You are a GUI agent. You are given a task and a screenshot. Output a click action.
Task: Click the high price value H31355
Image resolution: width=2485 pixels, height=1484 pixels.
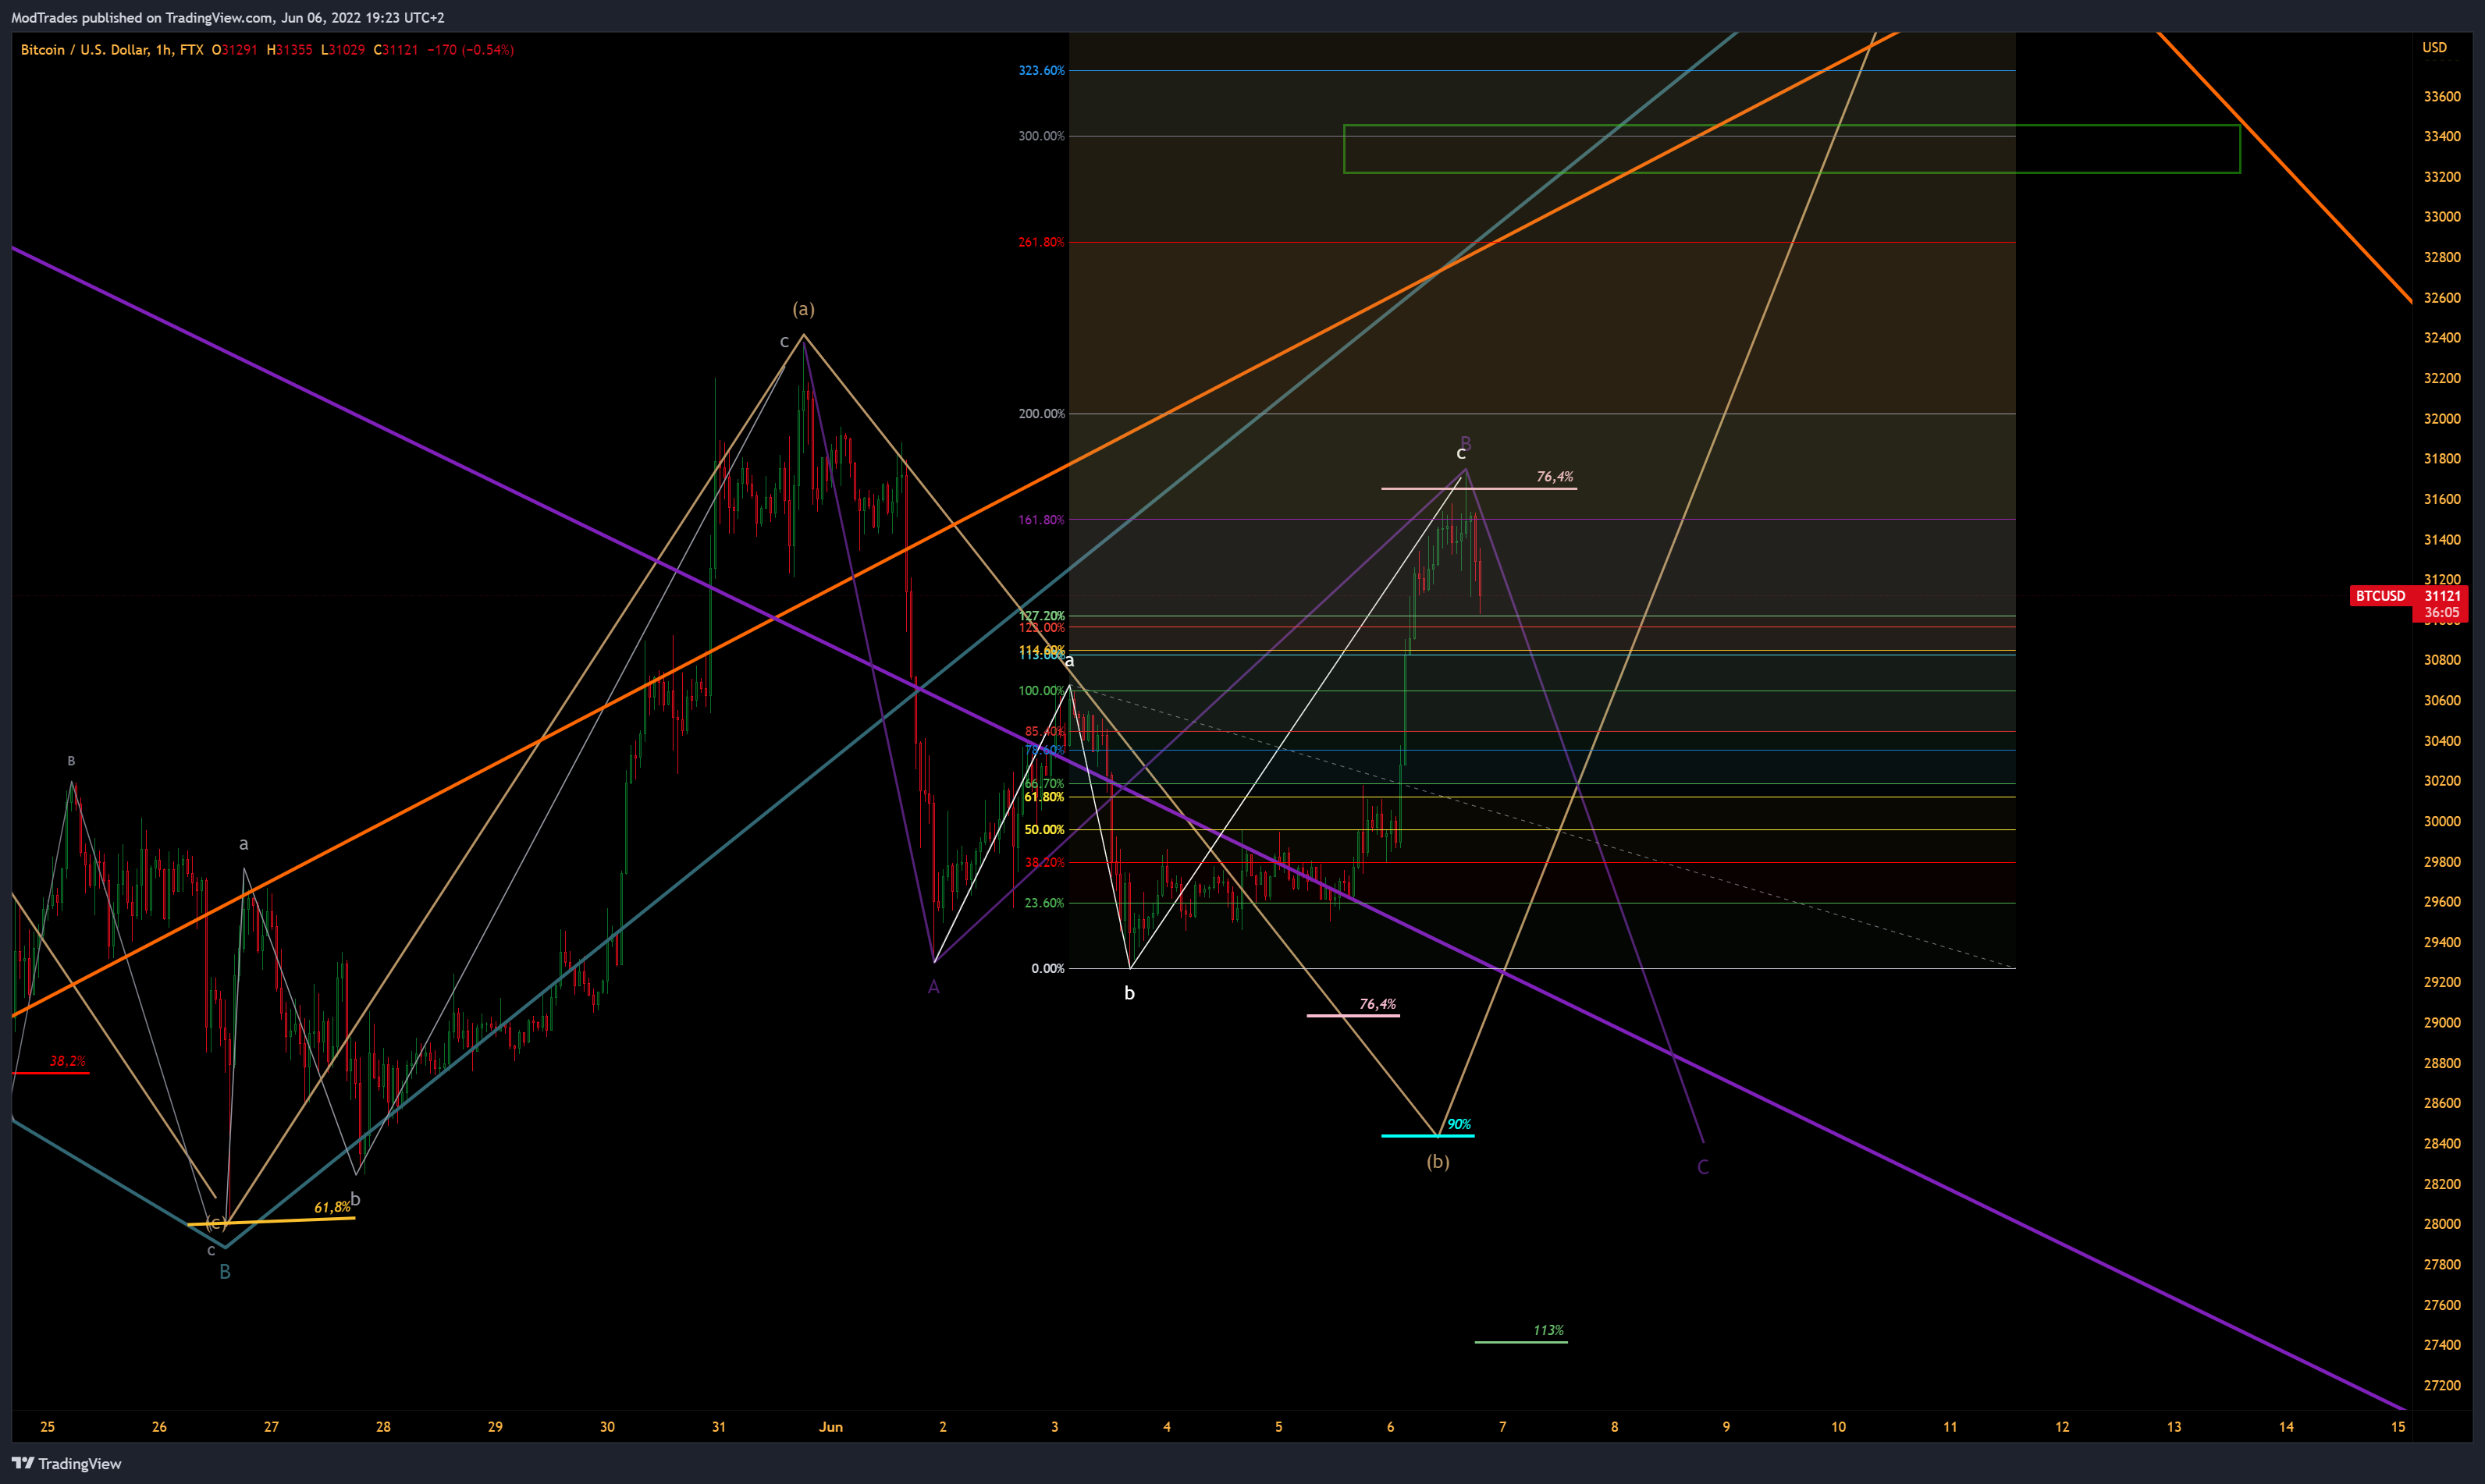point(290,49)
